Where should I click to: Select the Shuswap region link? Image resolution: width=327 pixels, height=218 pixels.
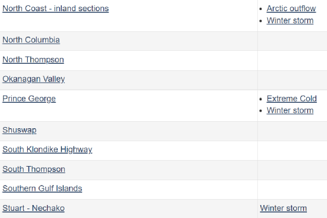(x=19, y=130)
